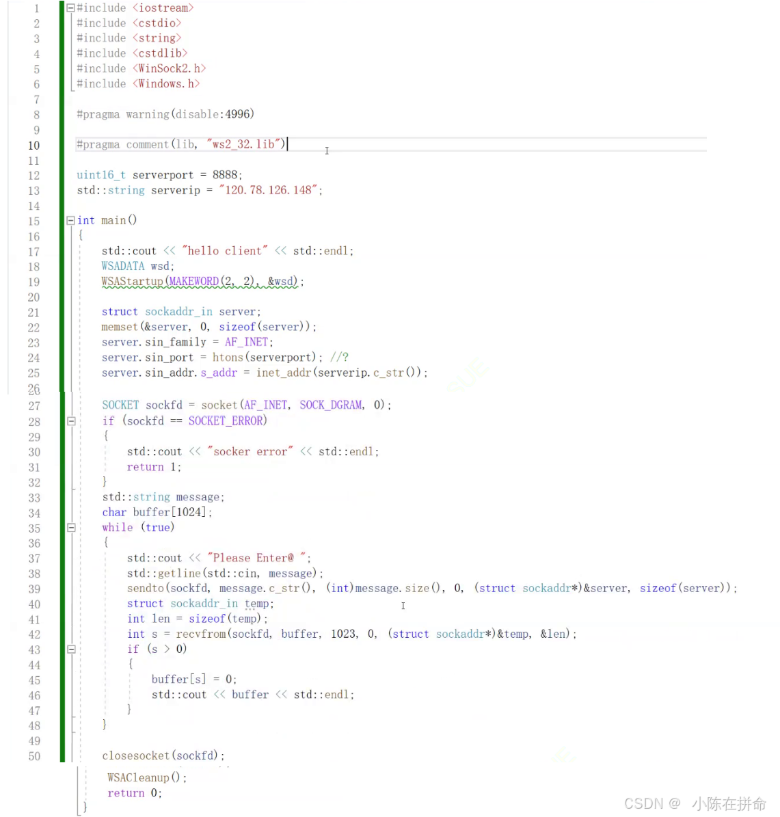780x817 pixels.
Task: Click the serverip variable on line 13
Action: point(176,190)
